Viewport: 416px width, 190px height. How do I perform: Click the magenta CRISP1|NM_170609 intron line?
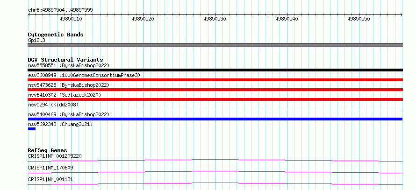[215, 172]
